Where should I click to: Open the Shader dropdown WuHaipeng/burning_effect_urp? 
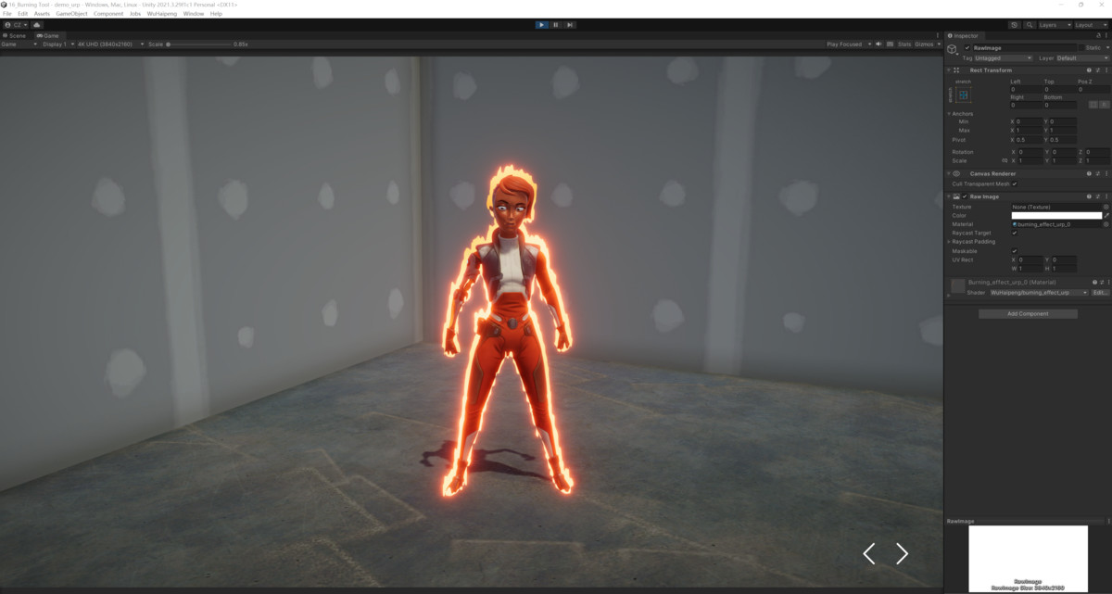[1039, 293]
